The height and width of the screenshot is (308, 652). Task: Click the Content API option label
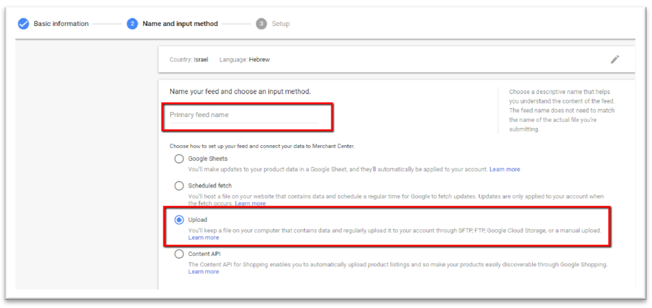click(204, 254)
